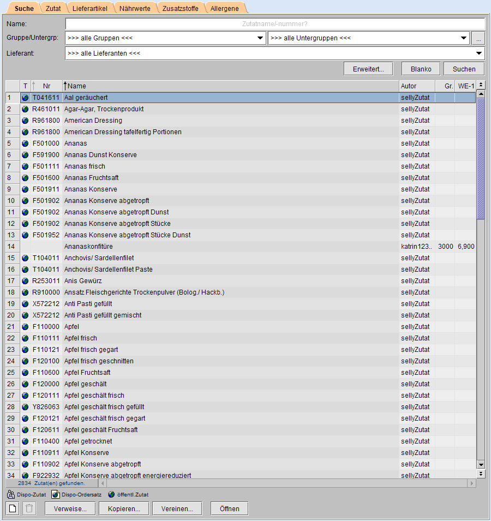
Task: Jump to list top with double-arrow button
Action: click(x=481, y=86)
